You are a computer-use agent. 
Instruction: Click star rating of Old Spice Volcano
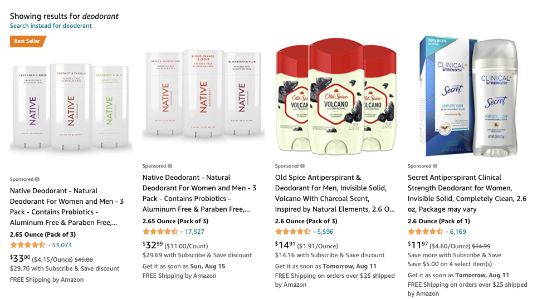293,232
